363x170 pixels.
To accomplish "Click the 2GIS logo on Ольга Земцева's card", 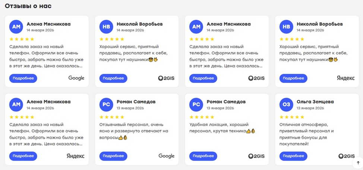I will (347, 156).
